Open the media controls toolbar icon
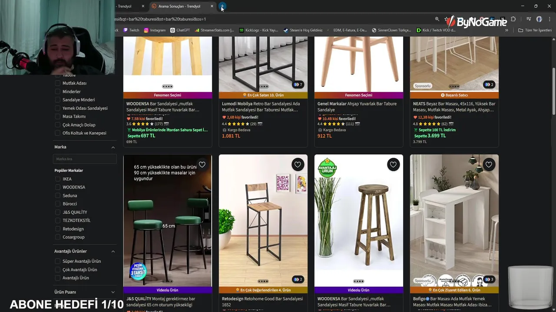Image resolution: width=556 pixels, height=312 pixels. point(529,19)
